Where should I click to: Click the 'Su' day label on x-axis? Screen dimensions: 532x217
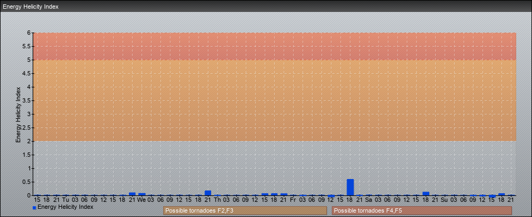(x=444, y=200)
